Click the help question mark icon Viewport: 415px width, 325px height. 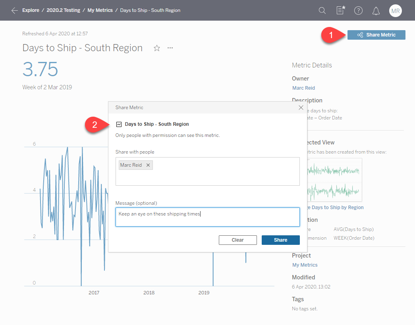(358, 11)
